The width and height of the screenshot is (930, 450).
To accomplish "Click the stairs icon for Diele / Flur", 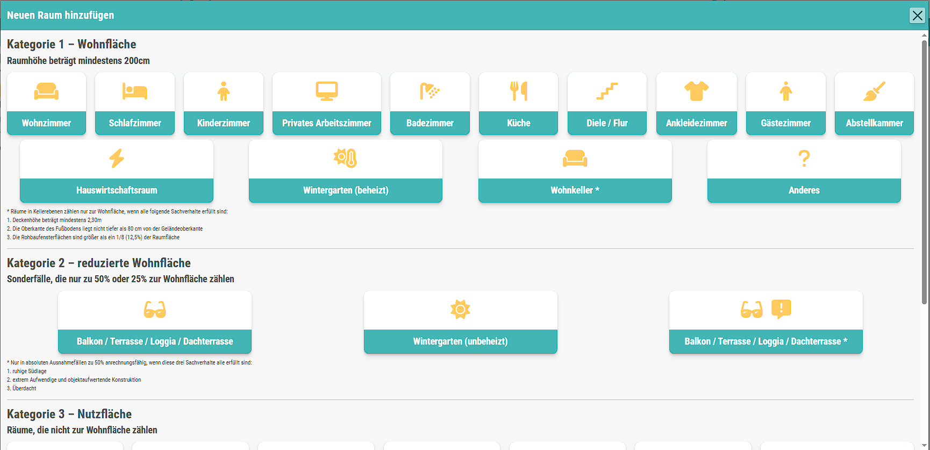I will click(606, 91).
